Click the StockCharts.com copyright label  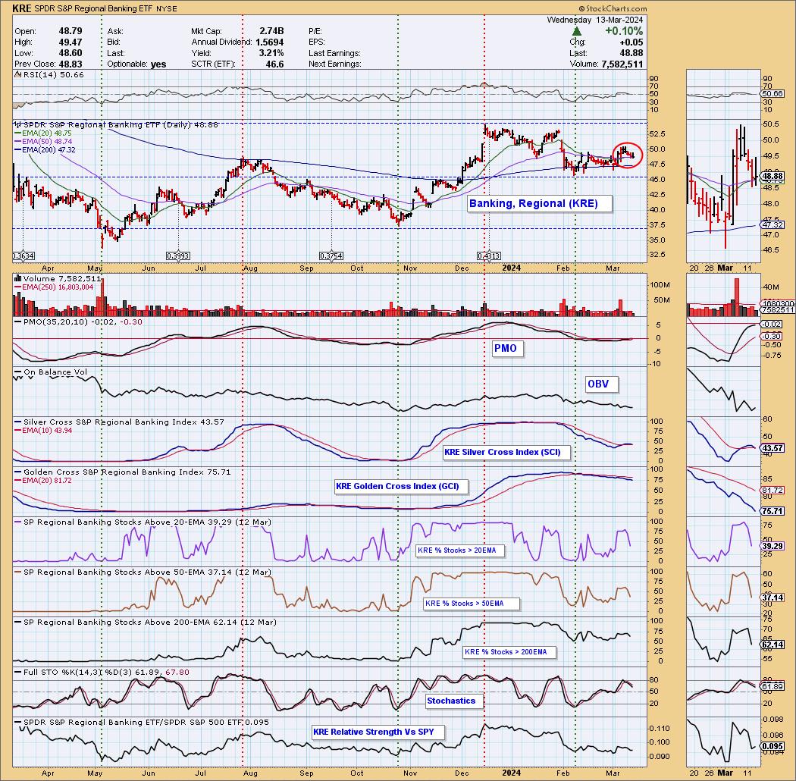coord(613,8)
